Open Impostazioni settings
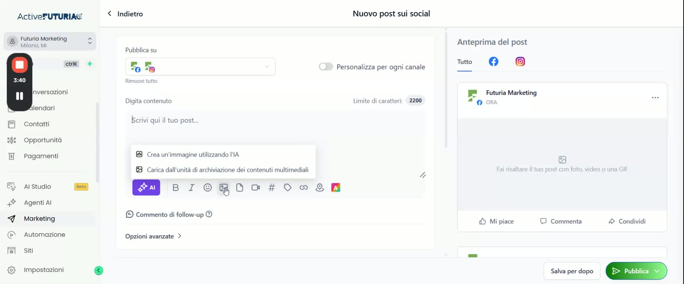This screenshot has width=684, height=284. point(43,270)
